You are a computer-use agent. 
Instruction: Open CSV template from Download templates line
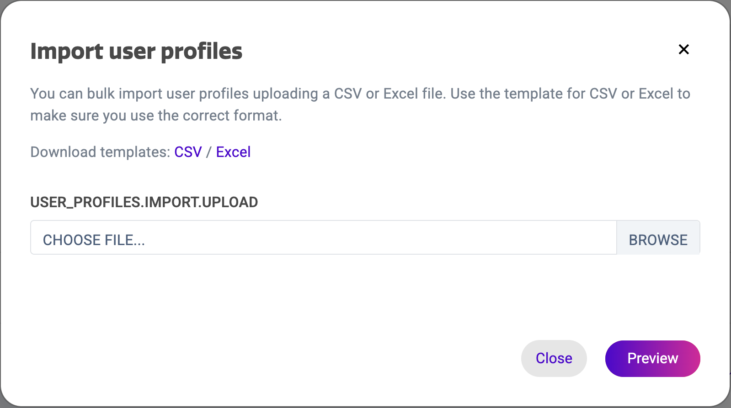tap(187, 152)
